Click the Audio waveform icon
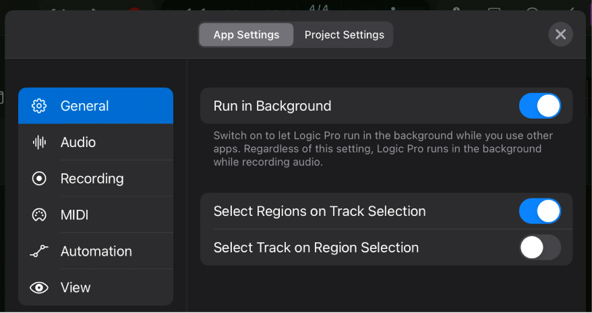The image size is (592, 313). click(39, 142)
